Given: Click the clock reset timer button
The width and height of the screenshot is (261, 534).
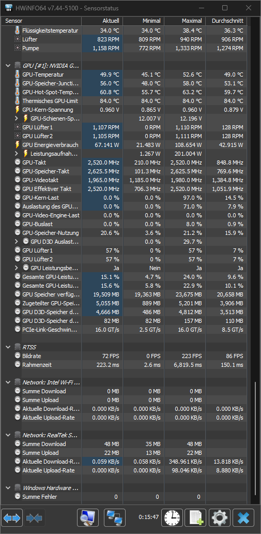Looking at the screenshot, I should (x=172, y=518).
